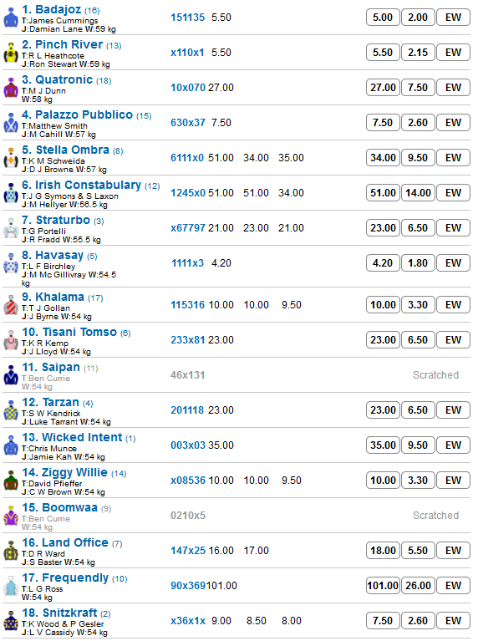Screen dimensions: 478x641
Task: Click Pinch River's yellow and black silks icon
Action: (11, 53)
